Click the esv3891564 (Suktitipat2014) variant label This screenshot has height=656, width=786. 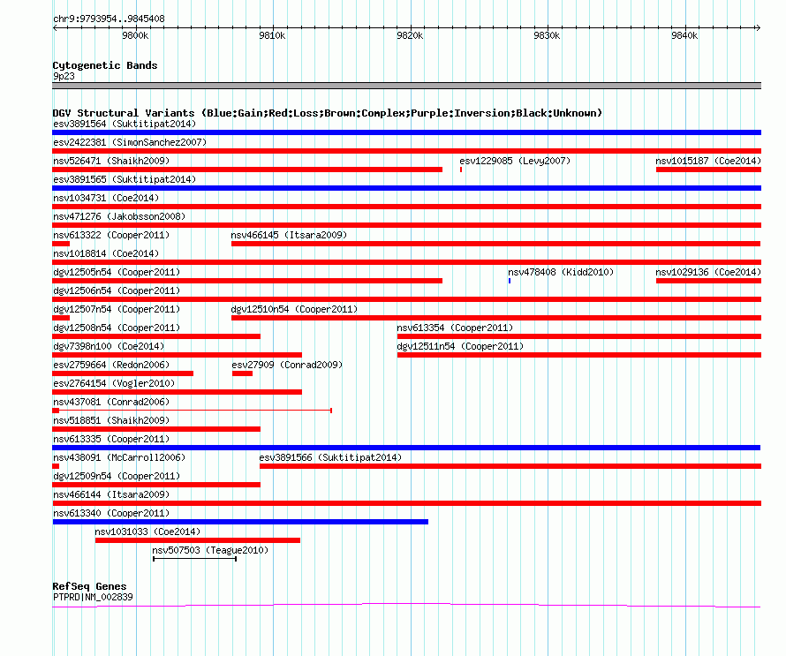coord(125,124)
